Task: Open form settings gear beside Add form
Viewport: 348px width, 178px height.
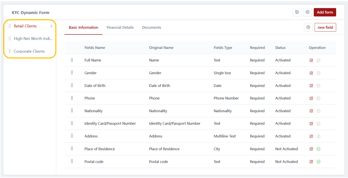Action: pos(307,12)
